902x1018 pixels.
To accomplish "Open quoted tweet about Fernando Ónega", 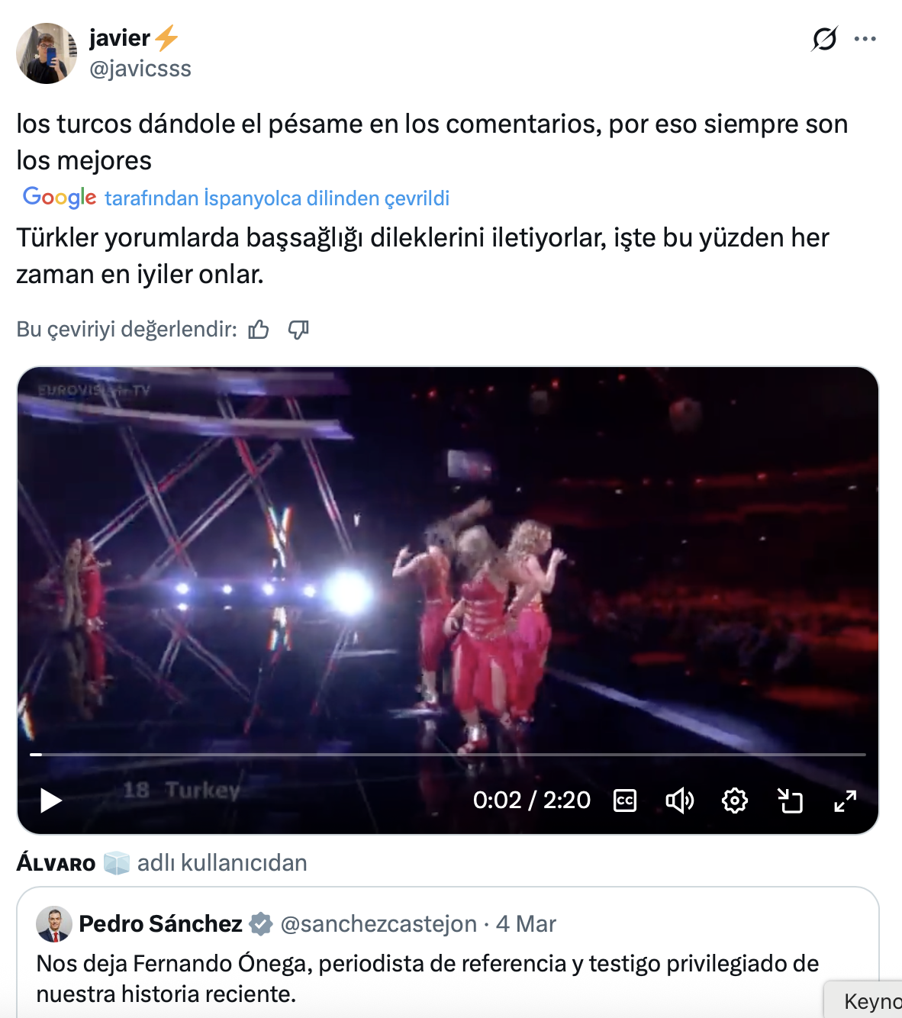I will (427, 978).
